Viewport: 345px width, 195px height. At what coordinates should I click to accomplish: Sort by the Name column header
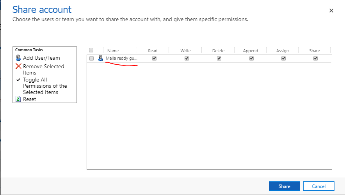pyautogui.click(x=113, y=51)
